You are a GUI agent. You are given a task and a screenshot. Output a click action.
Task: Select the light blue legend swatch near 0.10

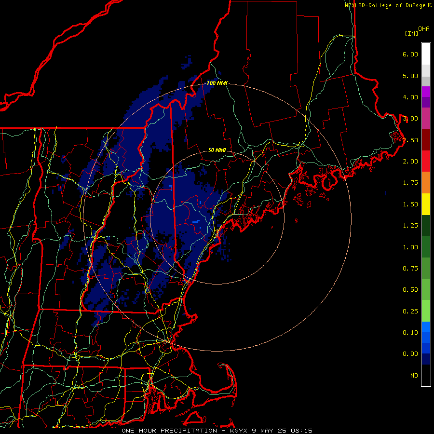426,327
